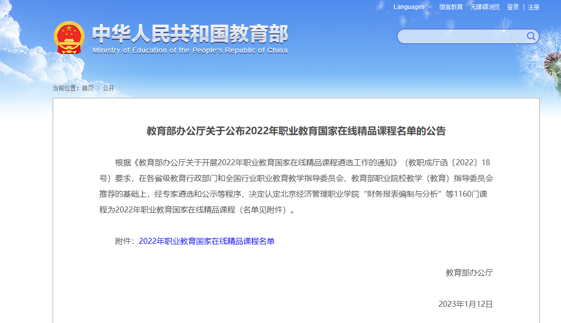The height and width of the screenshot is (323, 561).
Task: Click the 附件： label
Action: (x=125, y=241)
